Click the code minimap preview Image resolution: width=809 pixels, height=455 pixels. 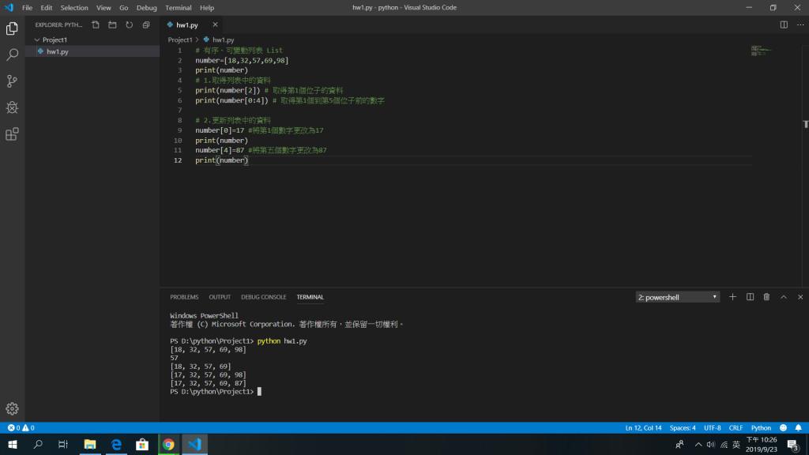pos(762,51)
